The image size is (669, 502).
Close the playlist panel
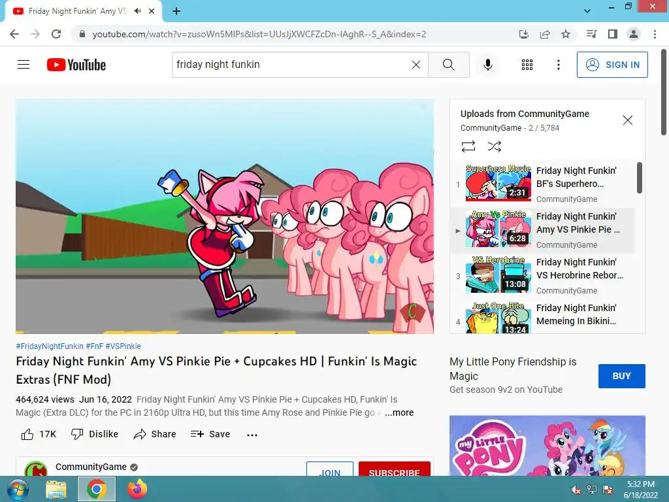pyautogui.click(x=628, y=120)
